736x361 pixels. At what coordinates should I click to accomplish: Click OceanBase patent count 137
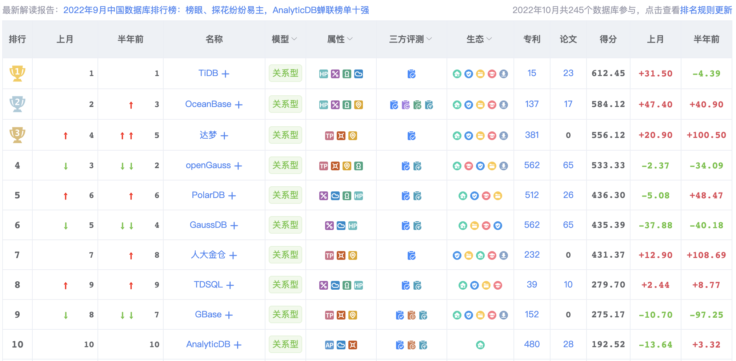point(532,104)
